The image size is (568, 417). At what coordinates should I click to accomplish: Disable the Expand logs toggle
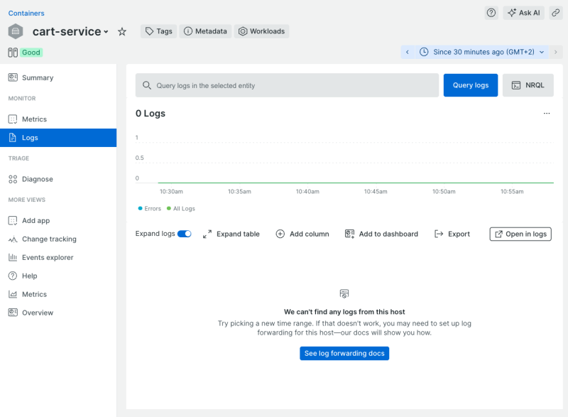(x=185, y=234)
